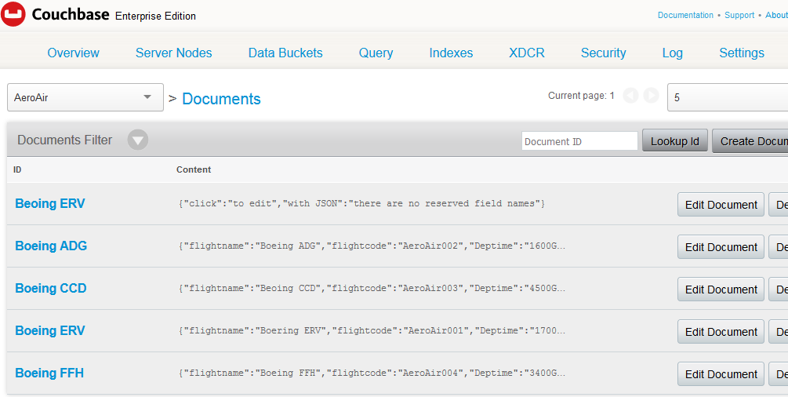Edit Document for Boeing ADG
The image size is (788, 397).
click(x=721, y=246)
